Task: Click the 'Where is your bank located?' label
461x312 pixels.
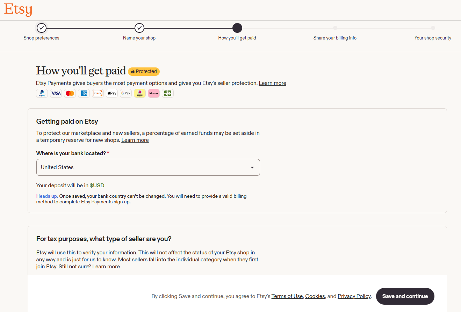Action: (71, 153)
